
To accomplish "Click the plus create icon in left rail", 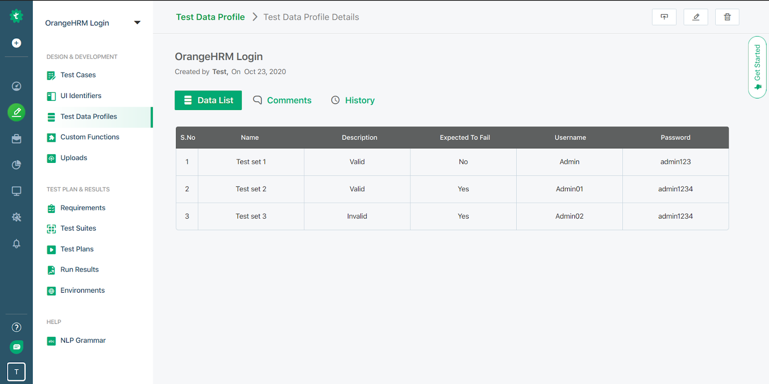I will [x=16, y=43].
